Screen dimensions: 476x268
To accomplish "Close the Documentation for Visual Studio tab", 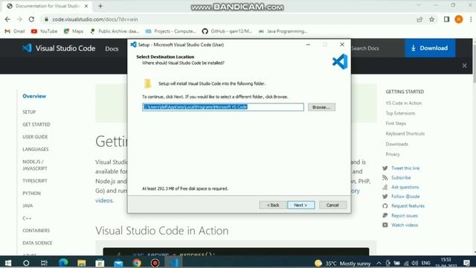I will pos(86,6).
